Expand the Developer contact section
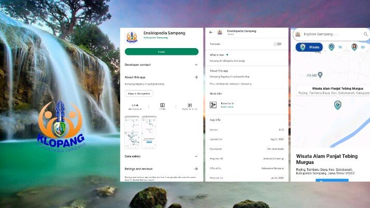This screenshot has height=208, width=370. (x=196, y=65)
